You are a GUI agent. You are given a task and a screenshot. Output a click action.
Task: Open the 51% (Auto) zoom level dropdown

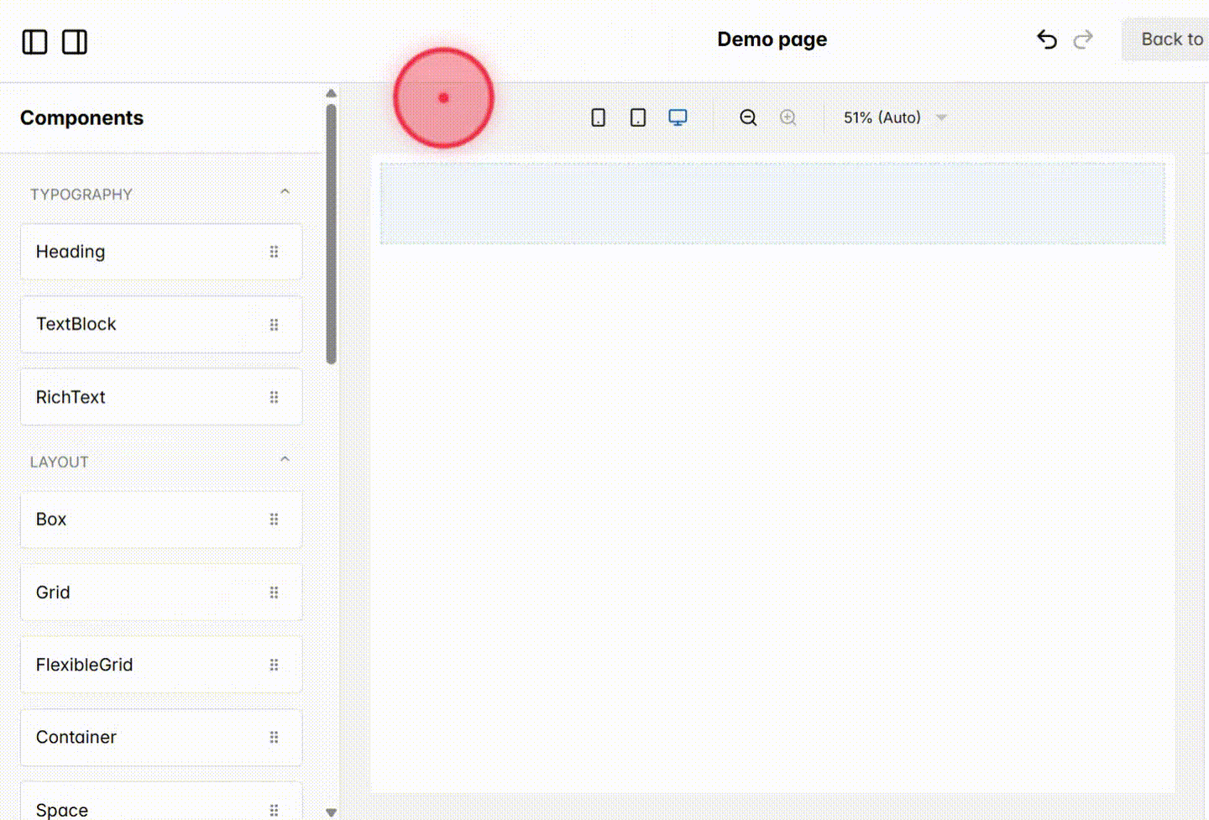894,118
